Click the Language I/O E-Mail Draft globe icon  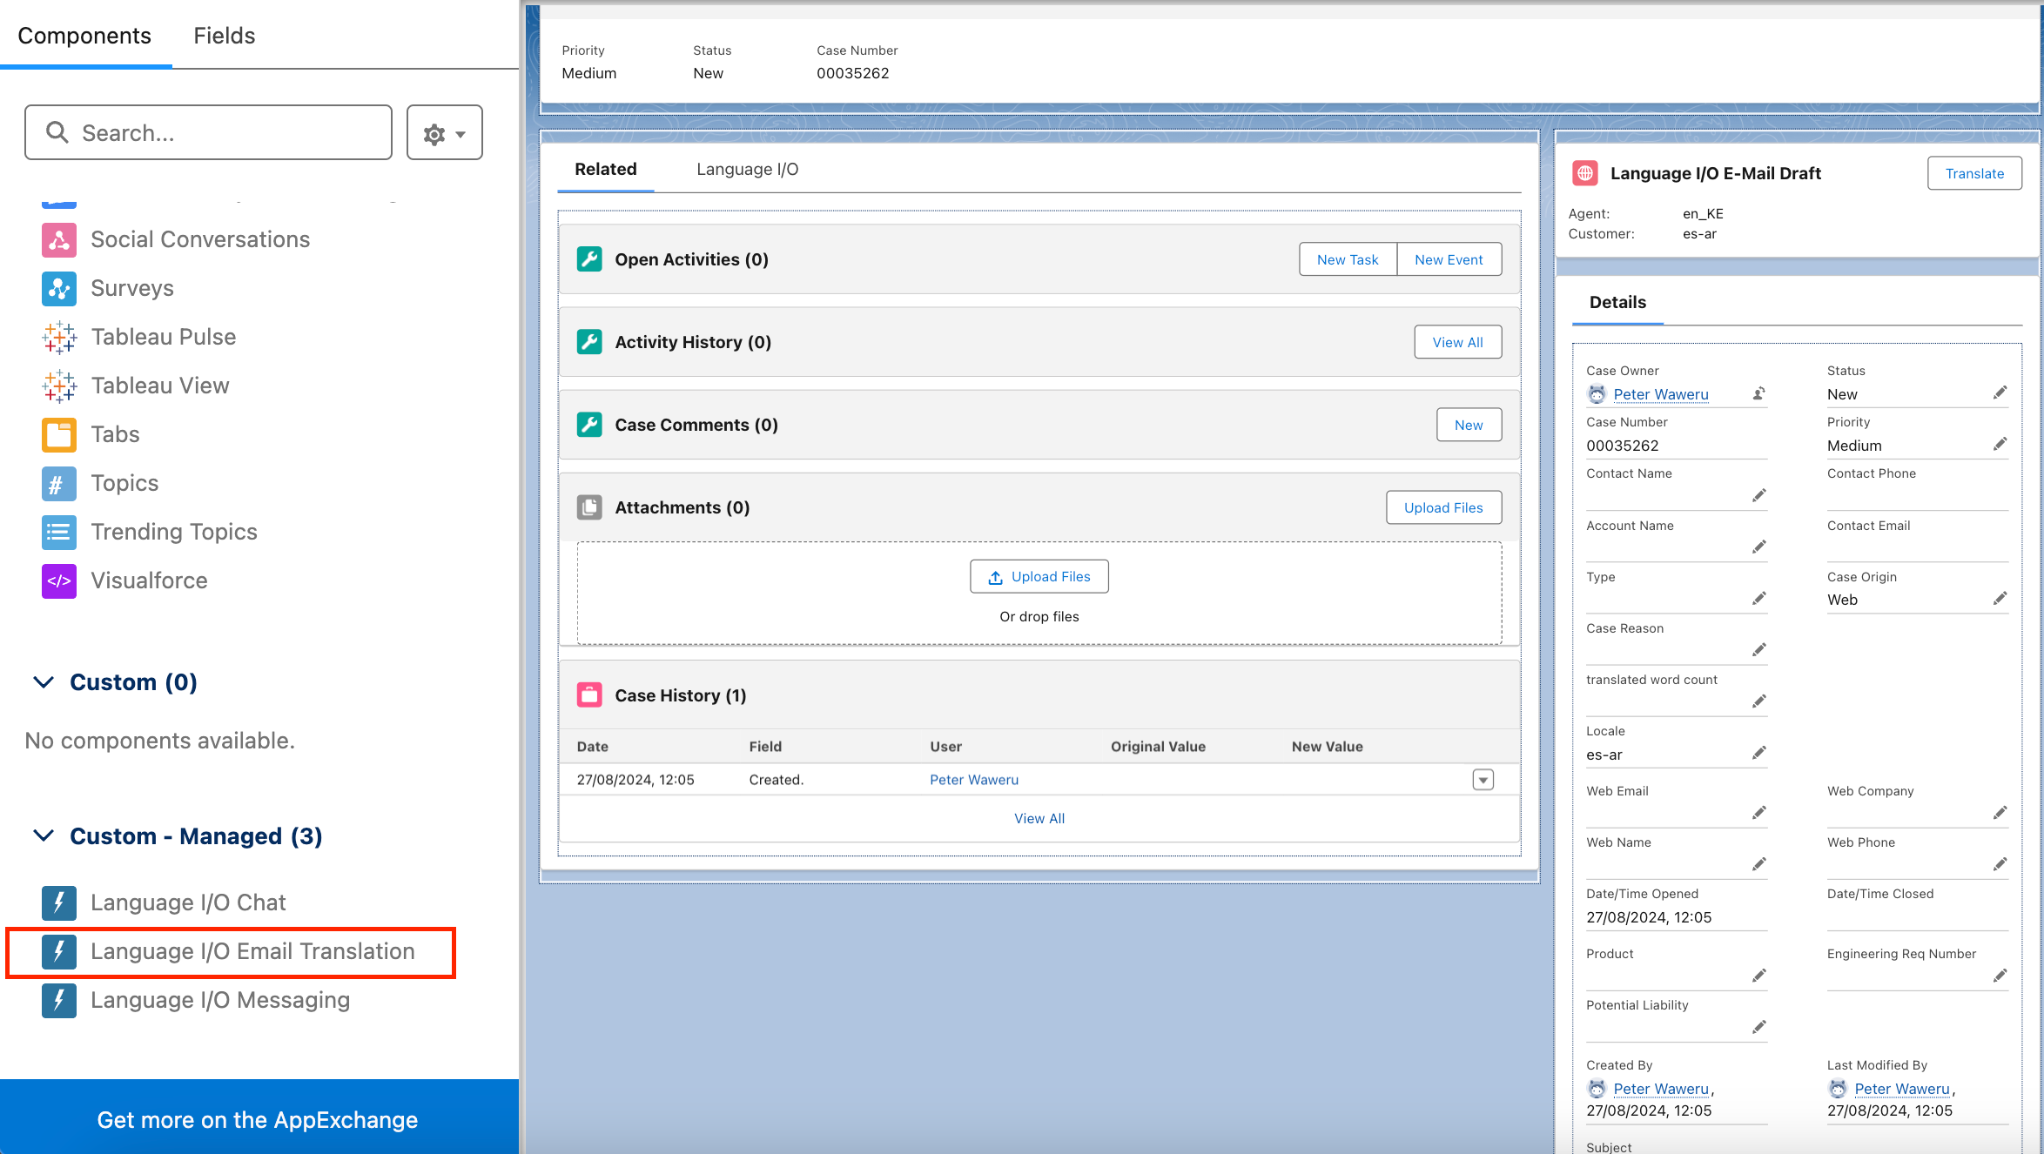(1585, 173)
